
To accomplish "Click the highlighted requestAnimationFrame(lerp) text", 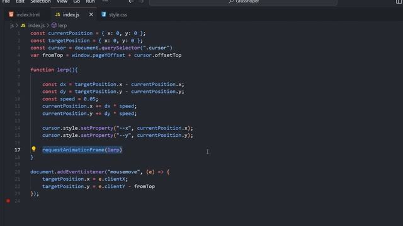I will point(82,150).
